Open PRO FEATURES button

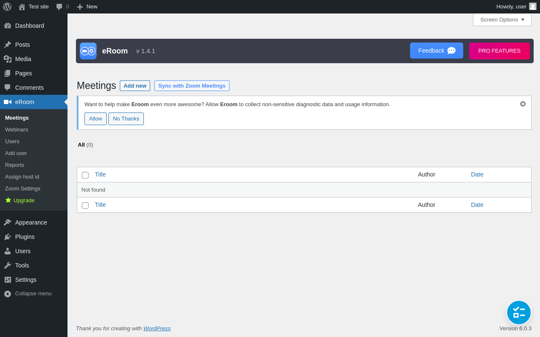(x=499, y=51)
